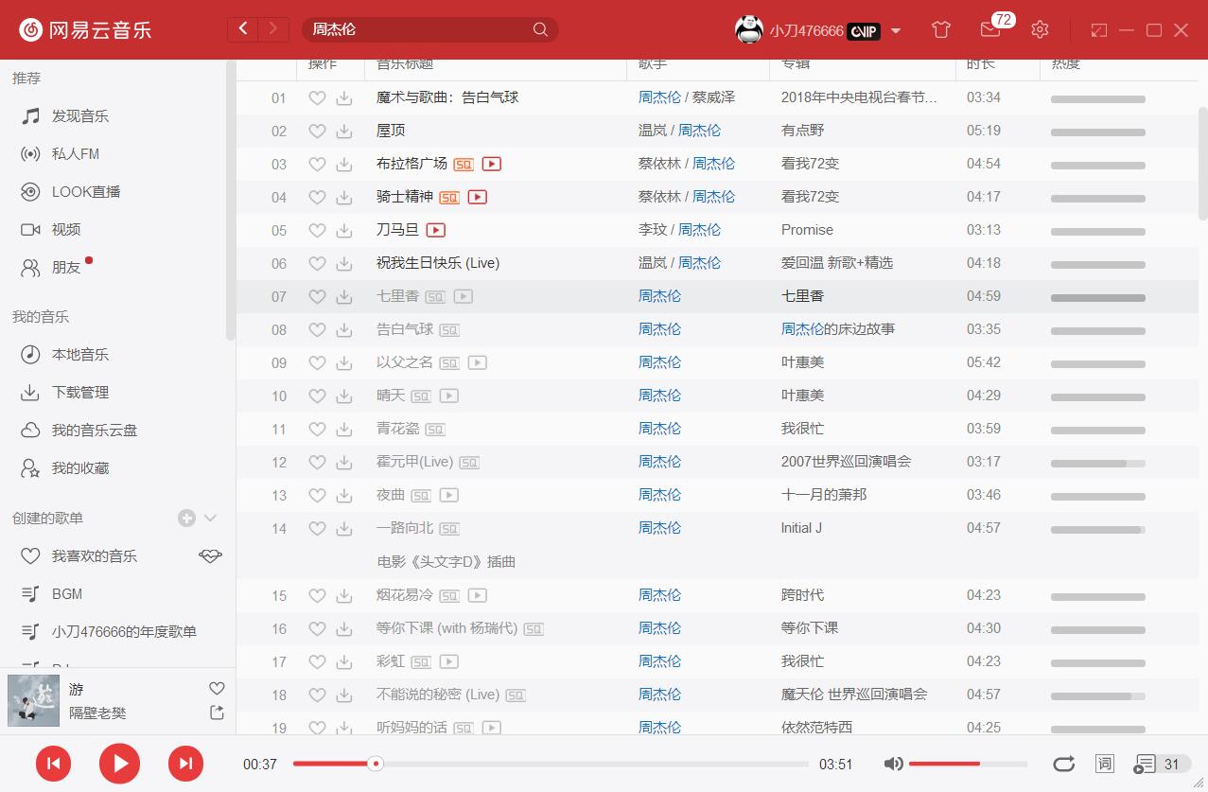
Task: Go to 下载管理 in sidebar
Action: (79, 393)
